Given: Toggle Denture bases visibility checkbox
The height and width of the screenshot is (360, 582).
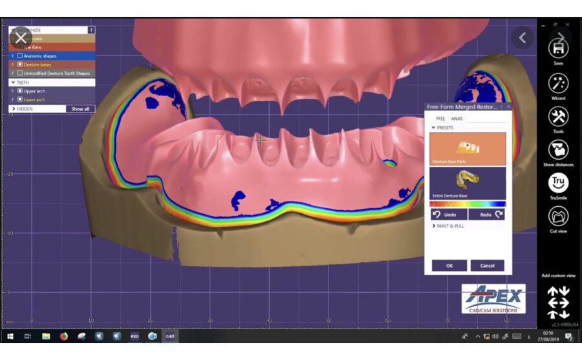Looking at the screenshot, I should pos(20,64).
